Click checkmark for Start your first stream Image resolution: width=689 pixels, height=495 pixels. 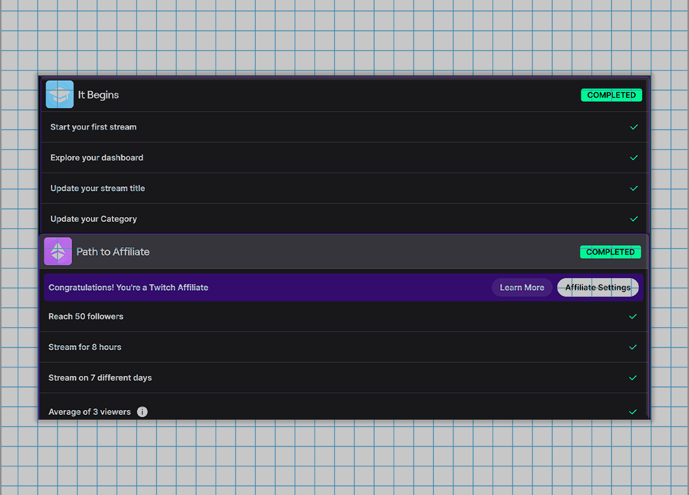pos(634,127)
